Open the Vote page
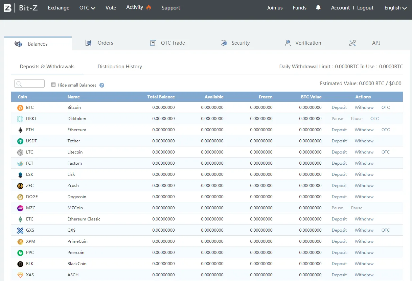 point(111,8)
